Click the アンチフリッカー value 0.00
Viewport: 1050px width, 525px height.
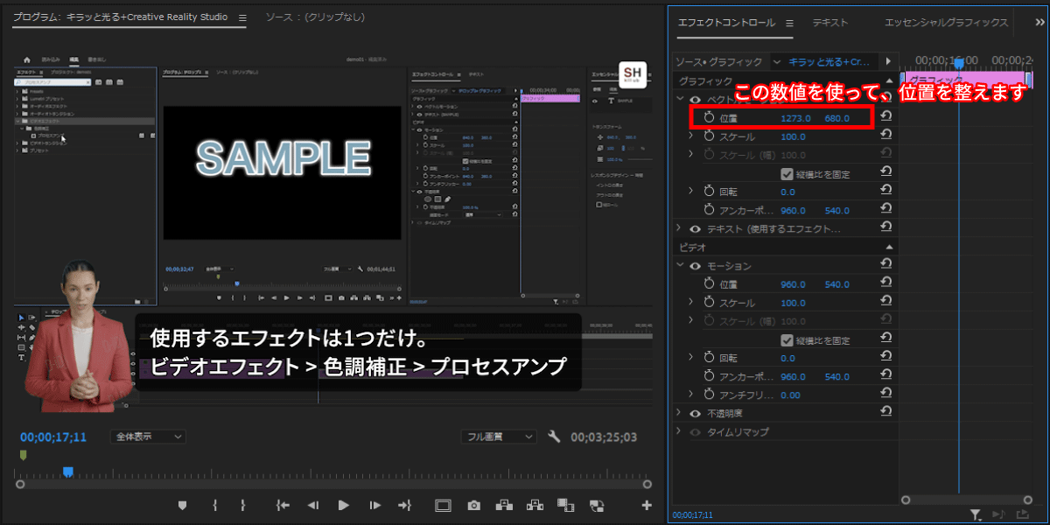coord(790,395)
